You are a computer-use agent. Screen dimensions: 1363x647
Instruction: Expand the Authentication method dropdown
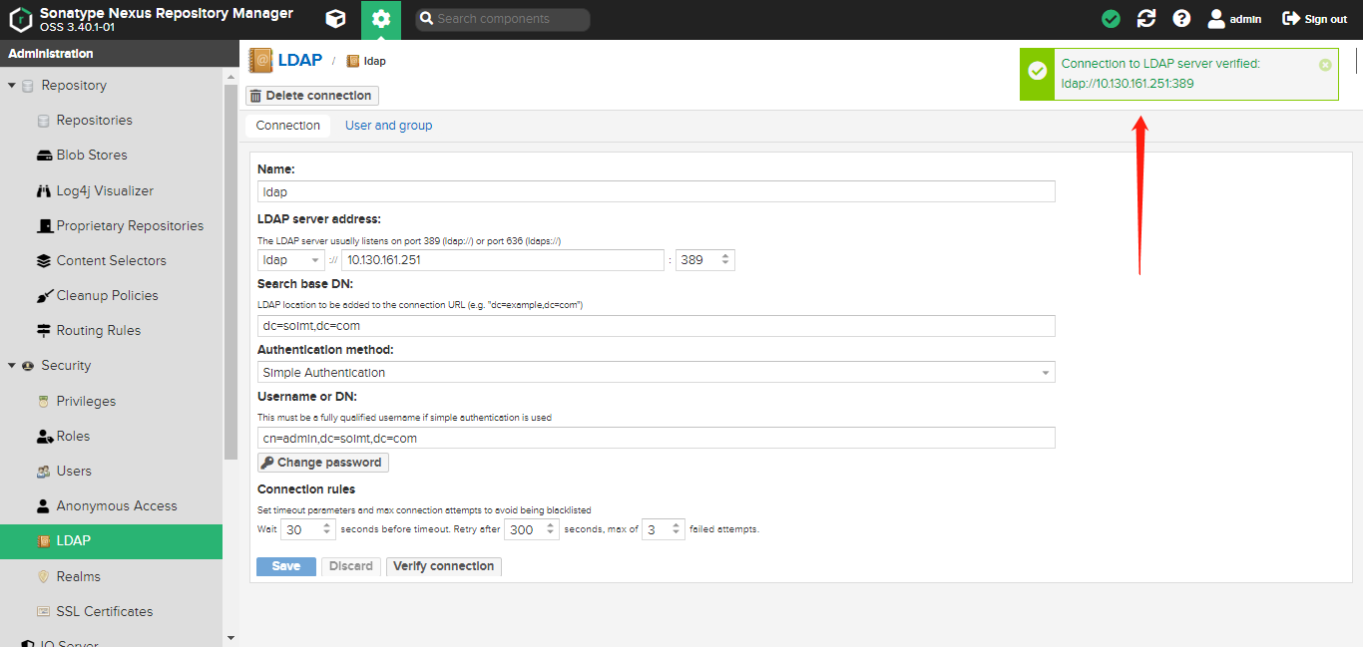1045,373
